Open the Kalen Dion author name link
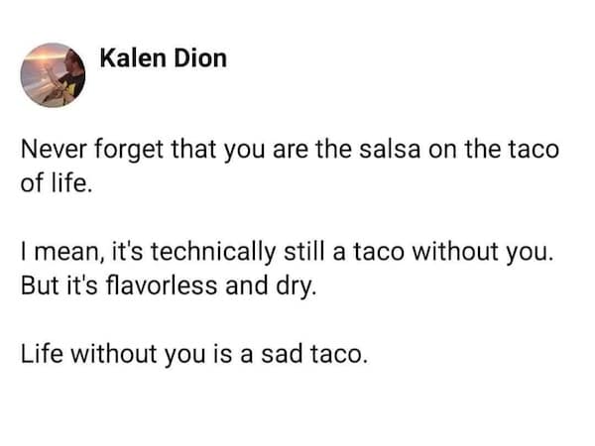Screen dimensions: 595x446 164,57
